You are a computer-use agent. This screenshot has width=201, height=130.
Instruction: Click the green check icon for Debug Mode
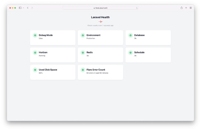point(35,35)
